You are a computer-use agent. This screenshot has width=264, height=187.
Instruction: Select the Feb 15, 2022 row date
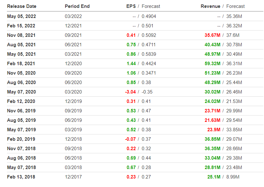click(x=21, y=26)
